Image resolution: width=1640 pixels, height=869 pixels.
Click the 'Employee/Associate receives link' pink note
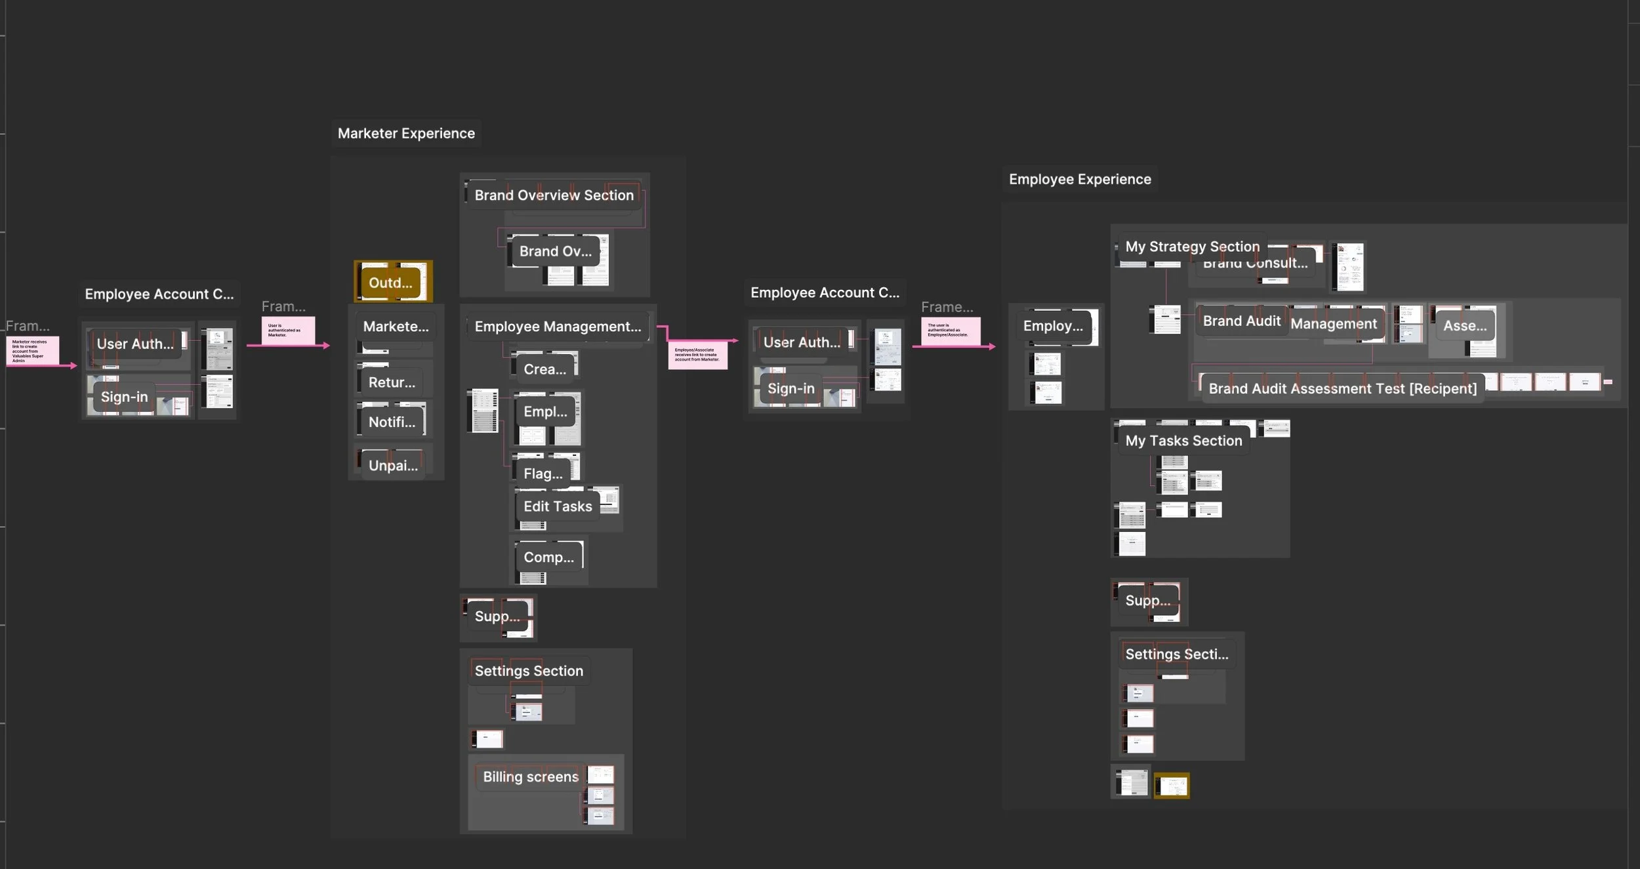697,355
